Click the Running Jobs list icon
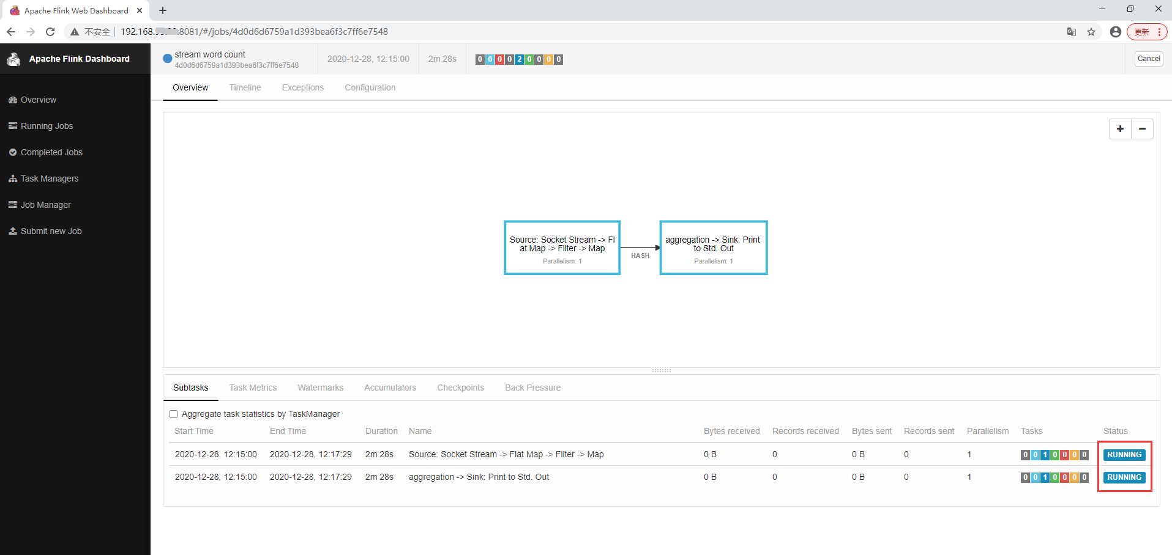 [12, 126]
